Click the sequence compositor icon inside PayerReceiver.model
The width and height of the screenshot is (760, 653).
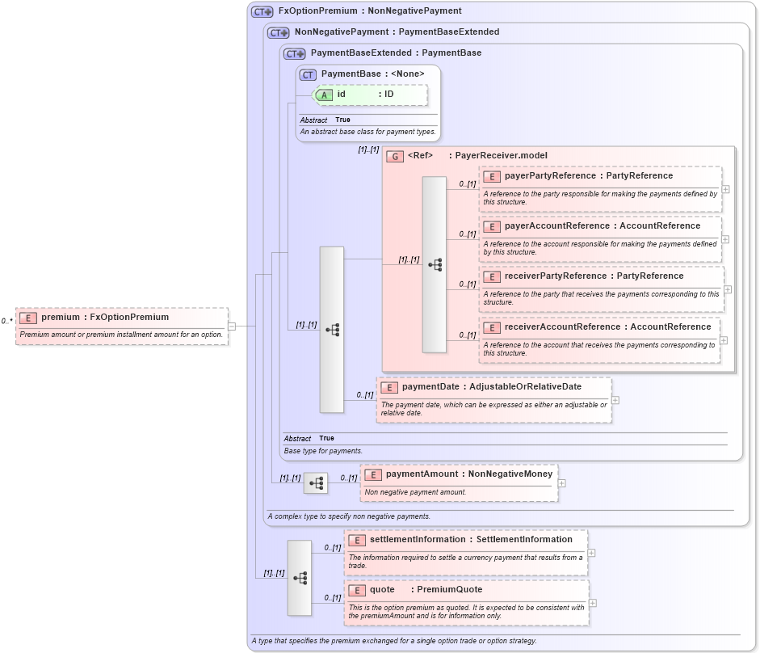point(434,263)
